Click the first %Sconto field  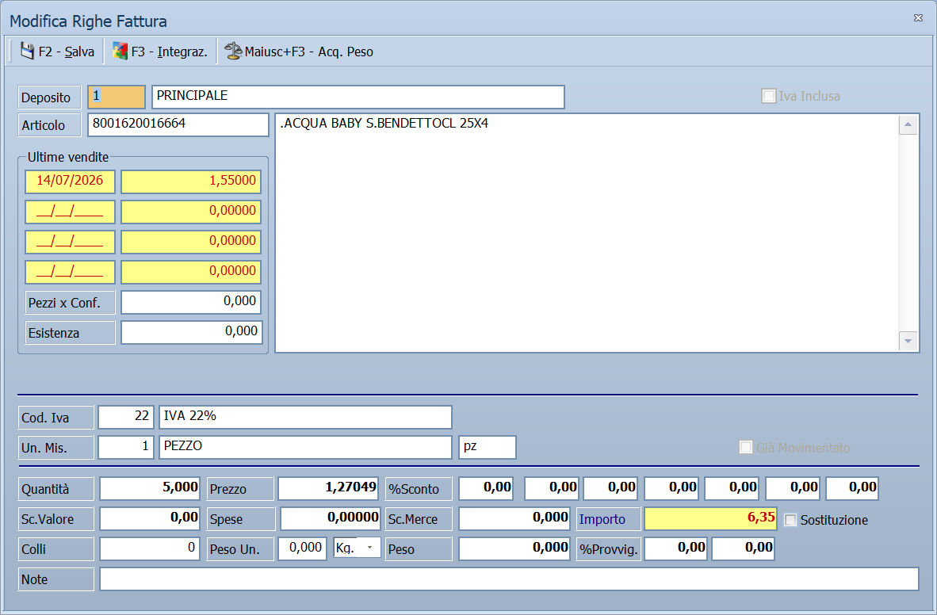487,488
